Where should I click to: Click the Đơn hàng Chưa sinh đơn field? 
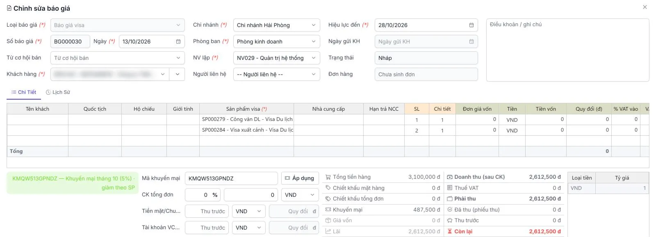coord(426,74)
